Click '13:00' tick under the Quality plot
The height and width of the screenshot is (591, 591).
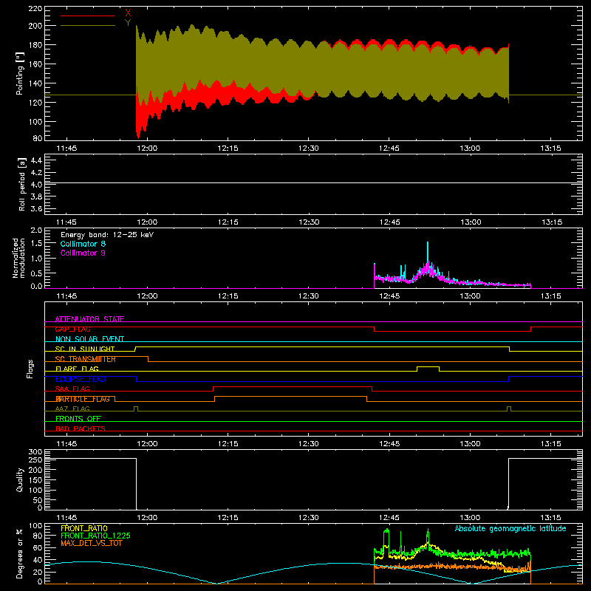point(470,518)
